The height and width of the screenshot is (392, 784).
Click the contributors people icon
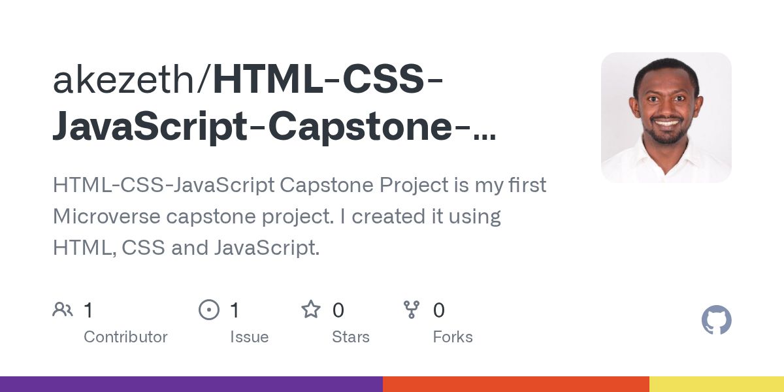(63, 310)
